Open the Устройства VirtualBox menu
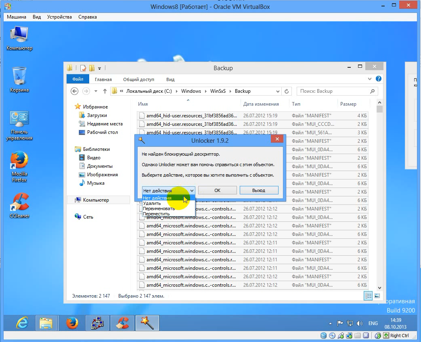This screenshot has width=421, height=342. (x=59, y=17)
